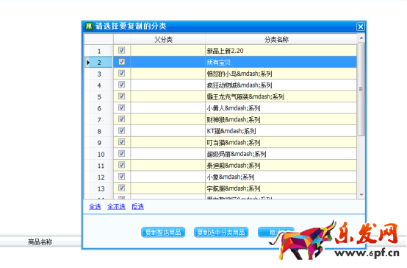Click the vertical scrollbar thumb
Screen dimensions: 407x268
pos(361,89)
